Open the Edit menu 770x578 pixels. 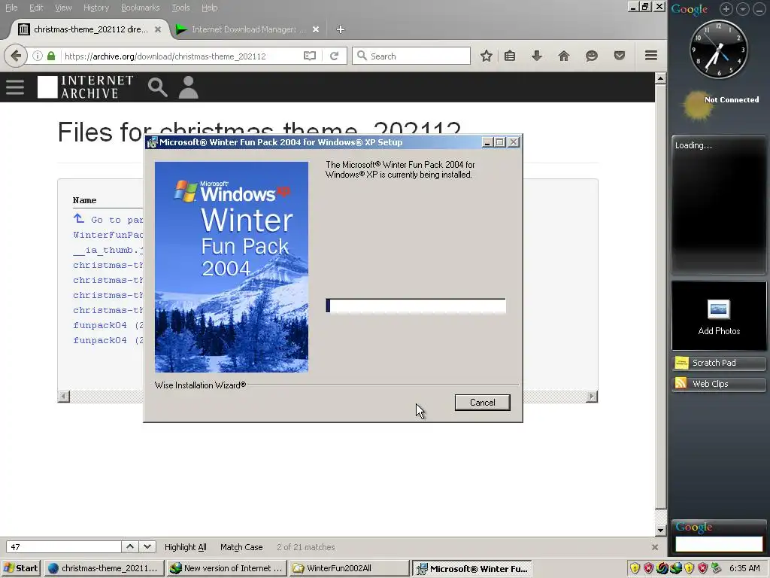tap(36, 8)
